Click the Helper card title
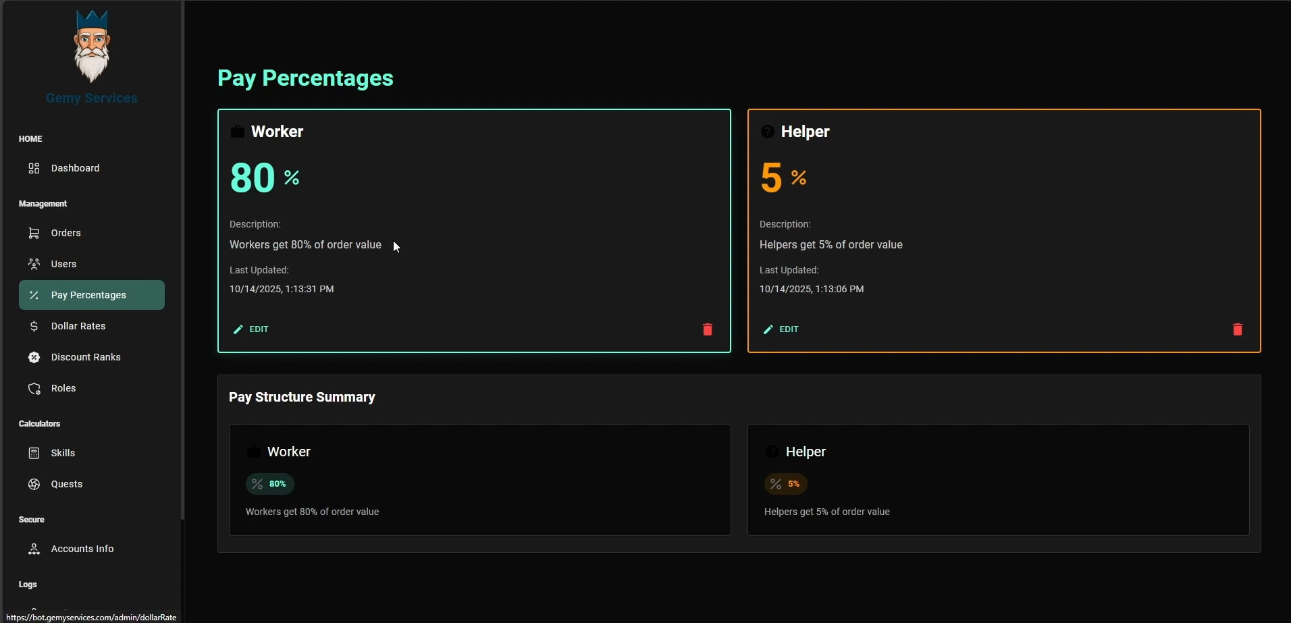 (805, 132)
